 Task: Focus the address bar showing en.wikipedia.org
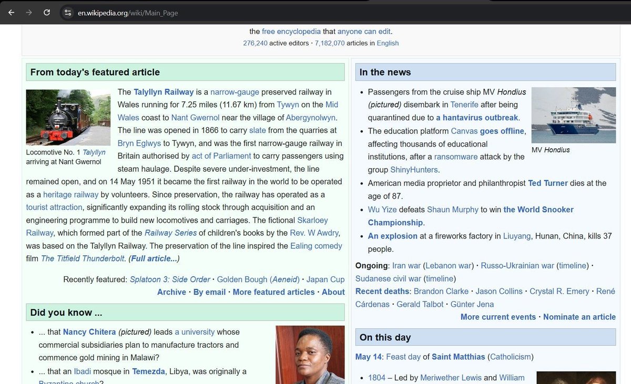(x=128, y=13)
